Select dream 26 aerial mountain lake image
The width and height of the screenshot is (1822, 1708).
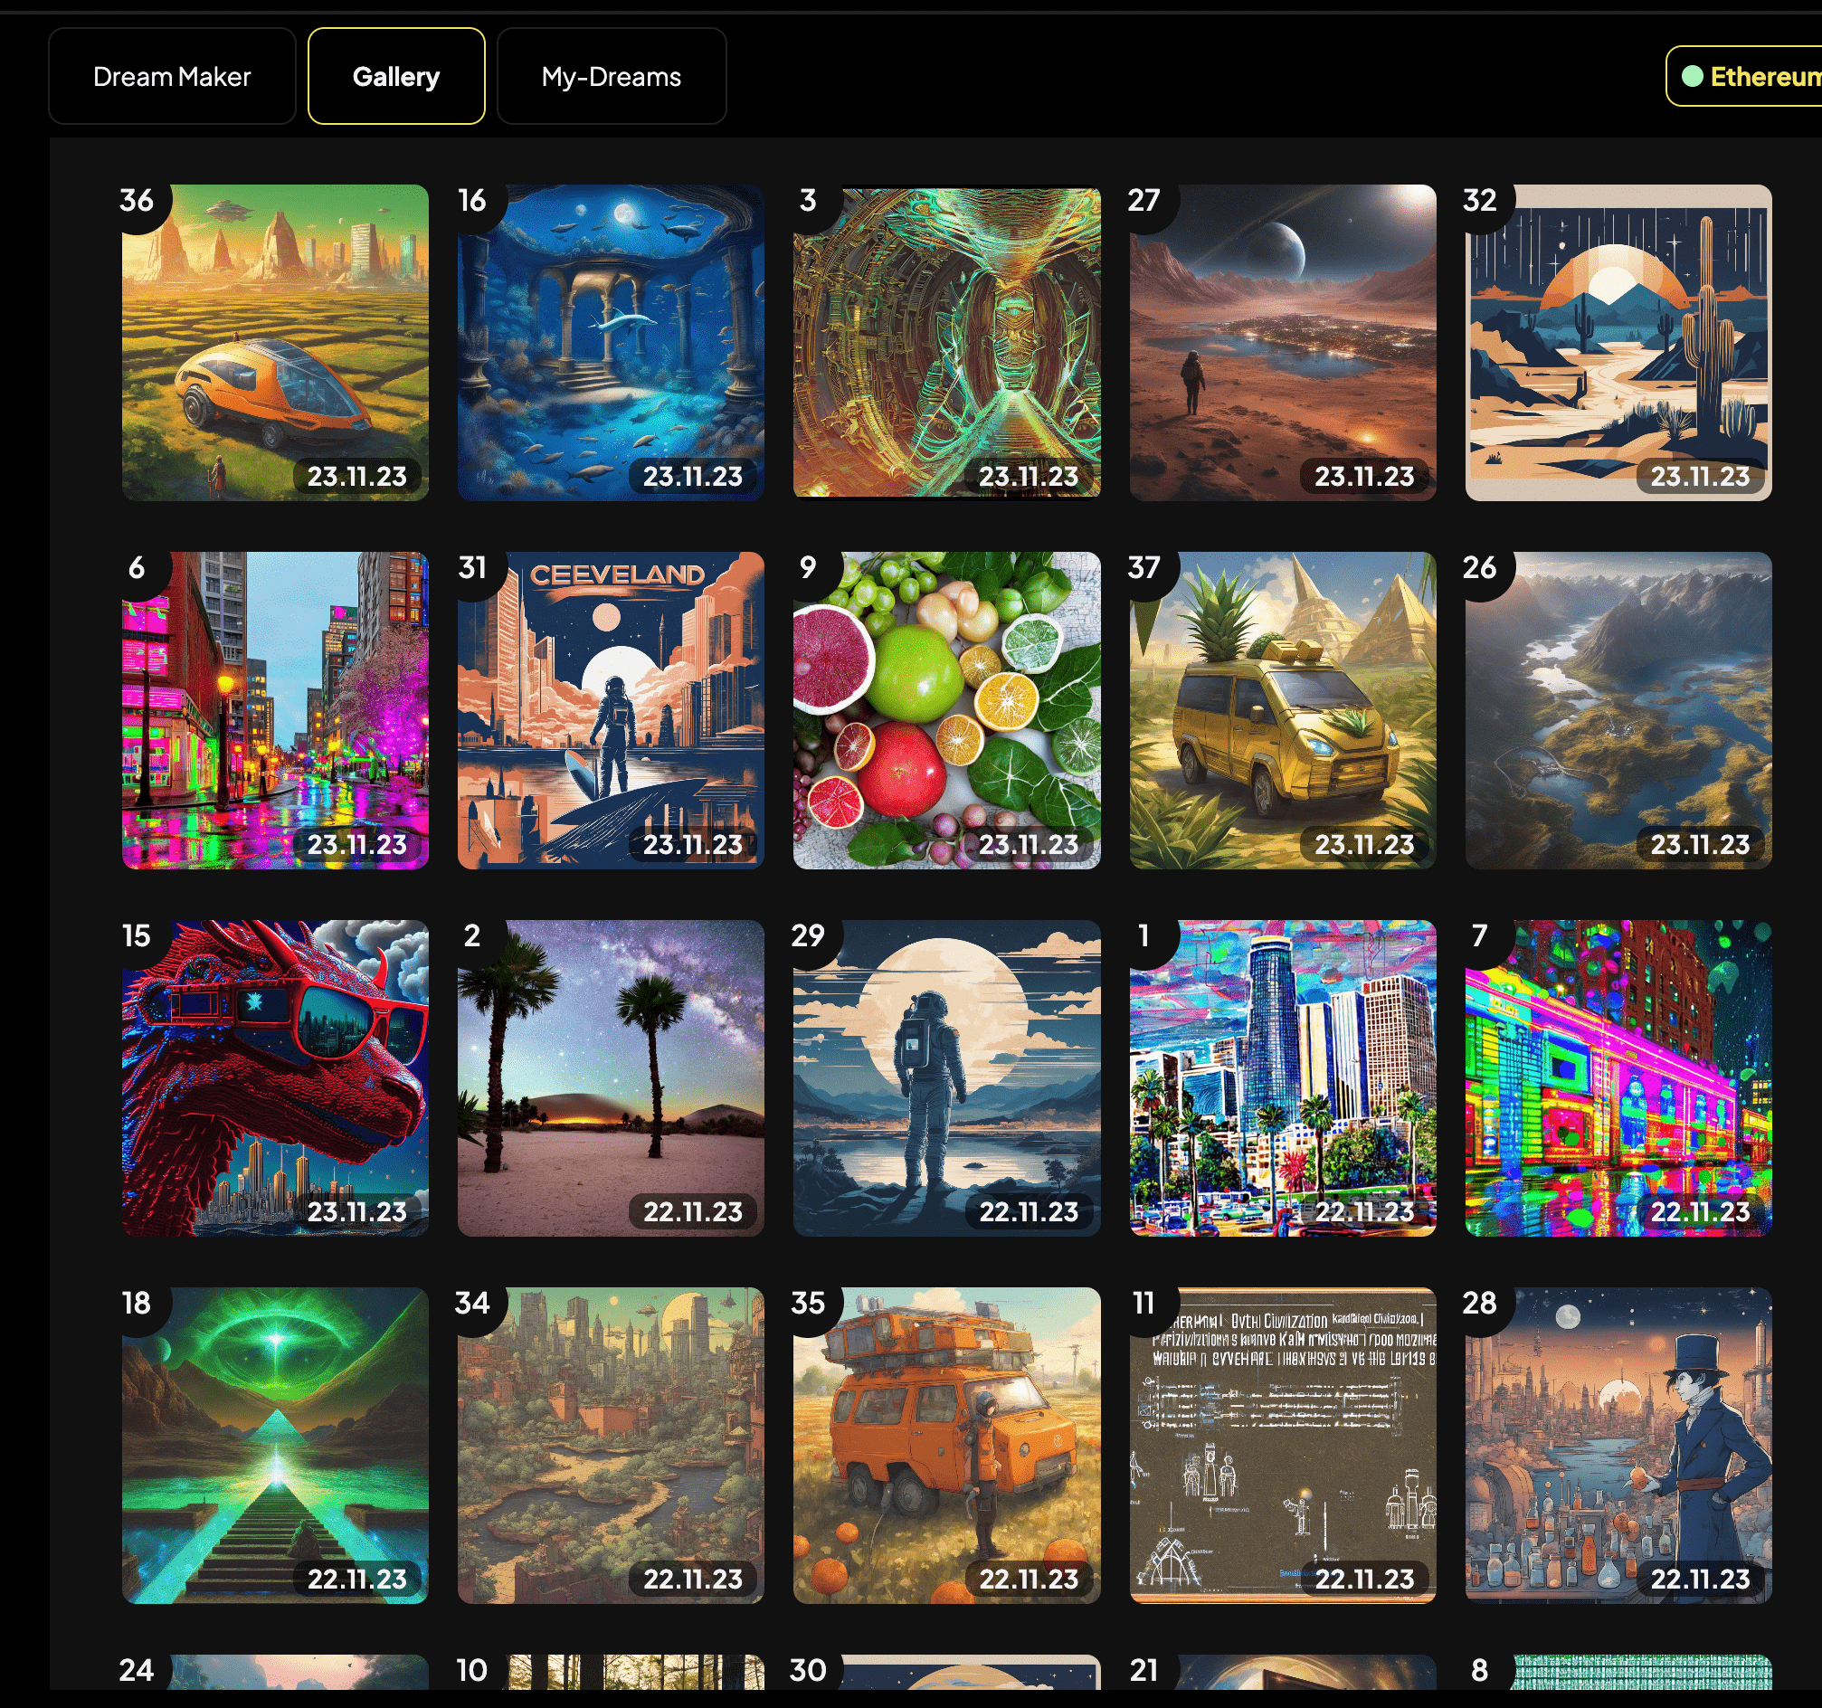click(1618, 710)
